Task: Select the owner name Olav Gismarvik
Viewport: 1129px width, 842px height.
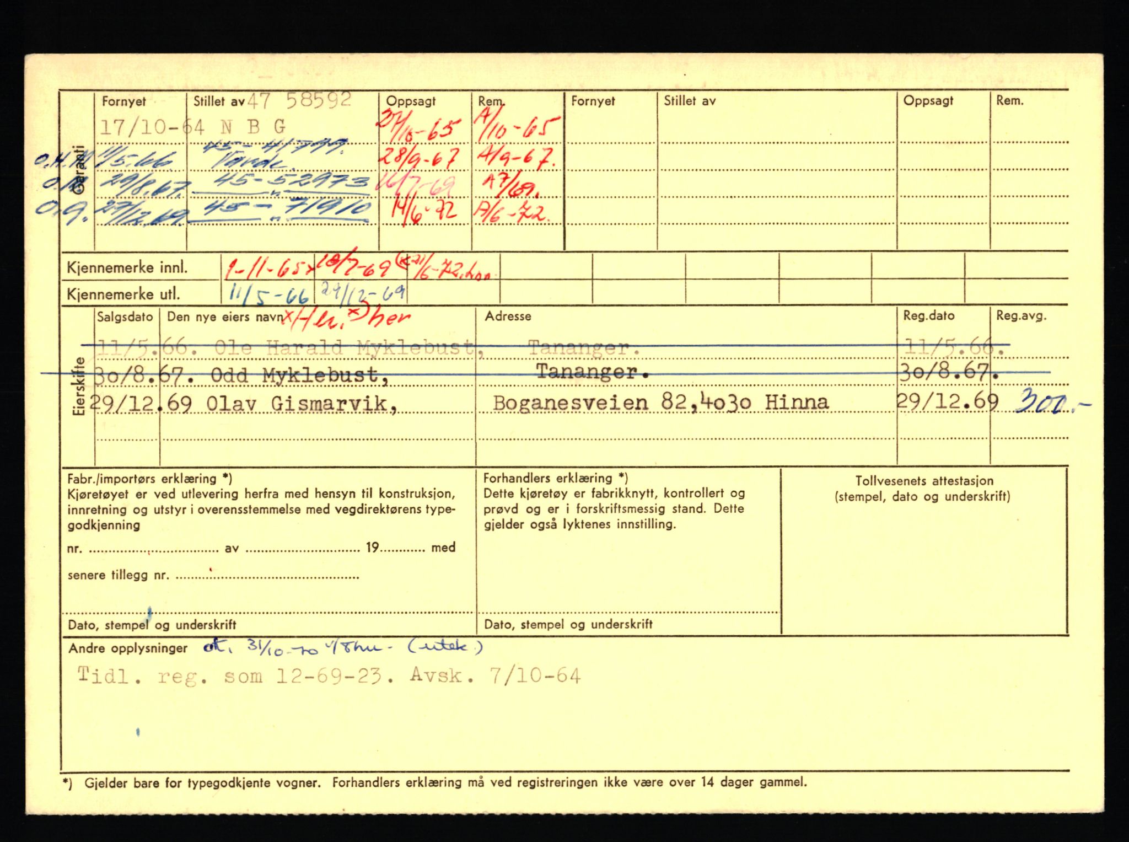Action: (302, 404)
